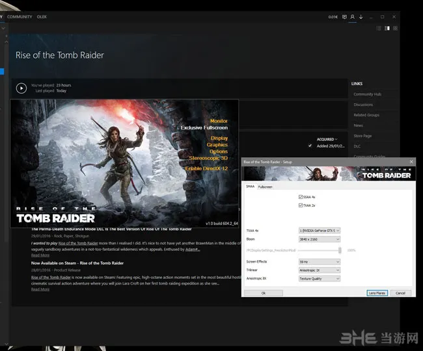This screenshot has width=423, height=351.
Task: Open the DLC link
Action: click(357, 146)
